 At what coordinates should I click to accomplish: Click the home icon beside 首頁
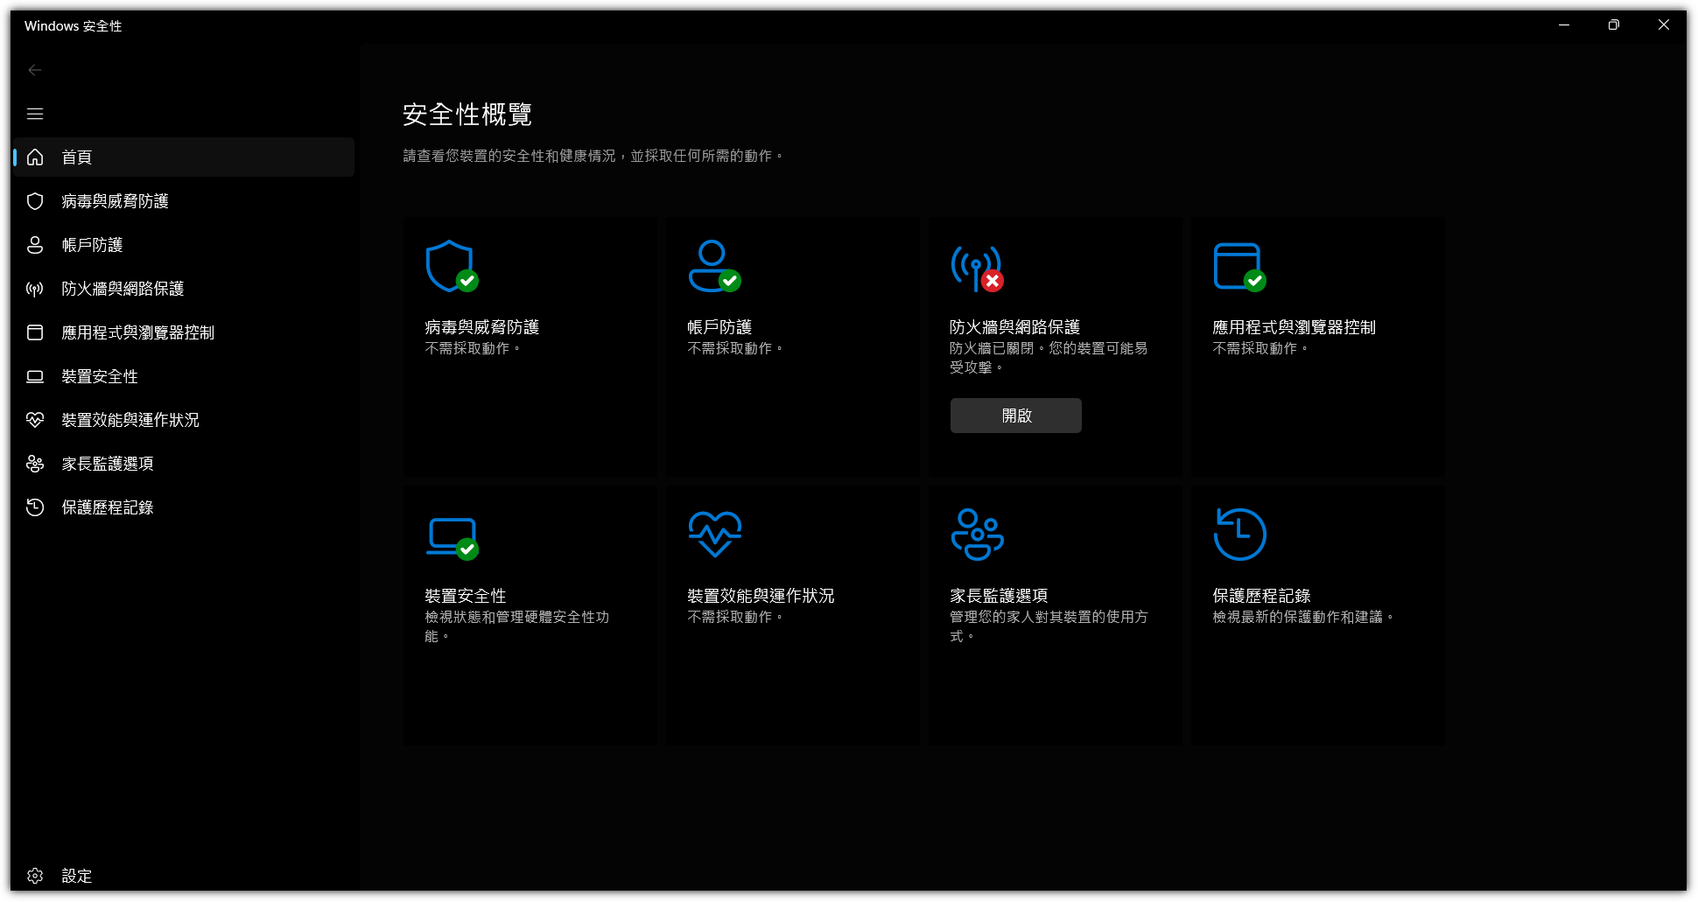coord(35,157)
